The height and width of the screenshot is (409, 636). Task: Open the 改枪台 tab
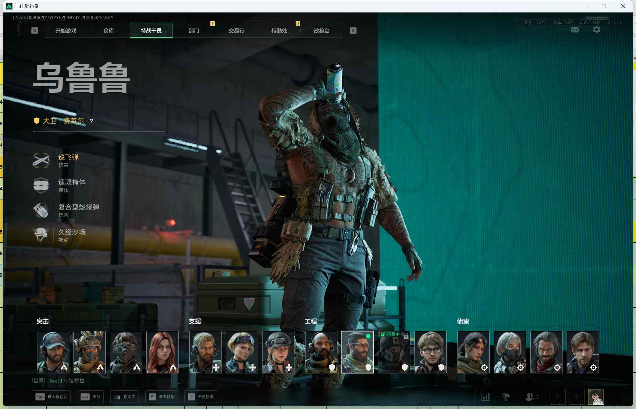tap(322, 31)
